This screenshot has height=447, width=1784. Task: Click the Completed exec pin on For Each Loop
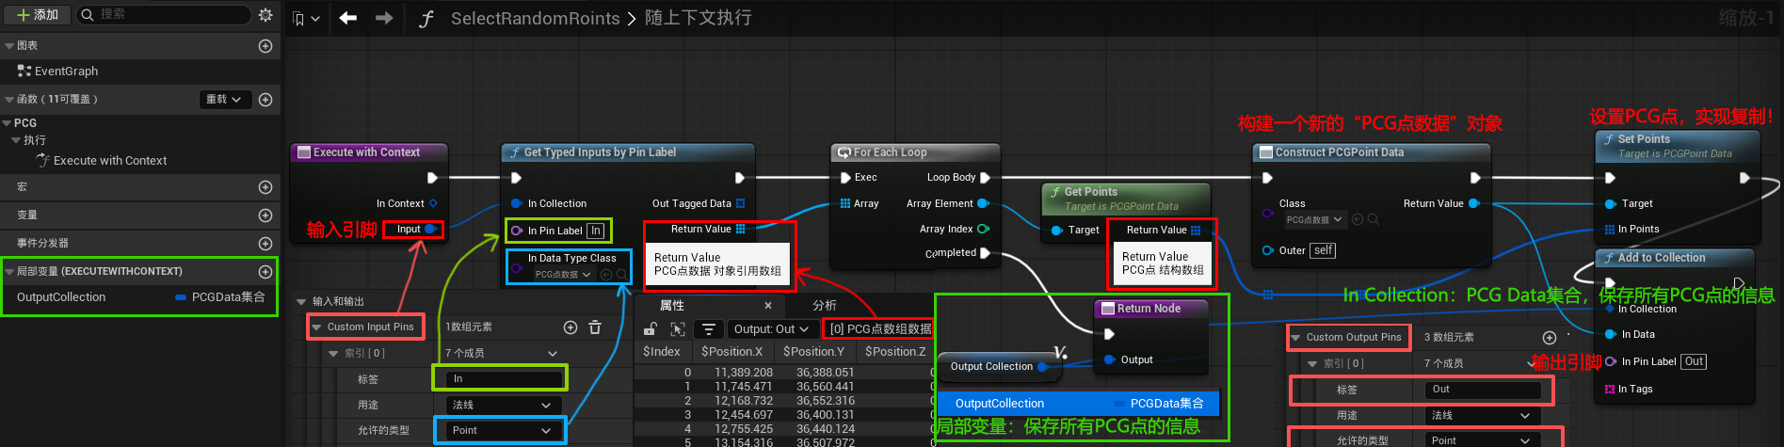[985, 253]
